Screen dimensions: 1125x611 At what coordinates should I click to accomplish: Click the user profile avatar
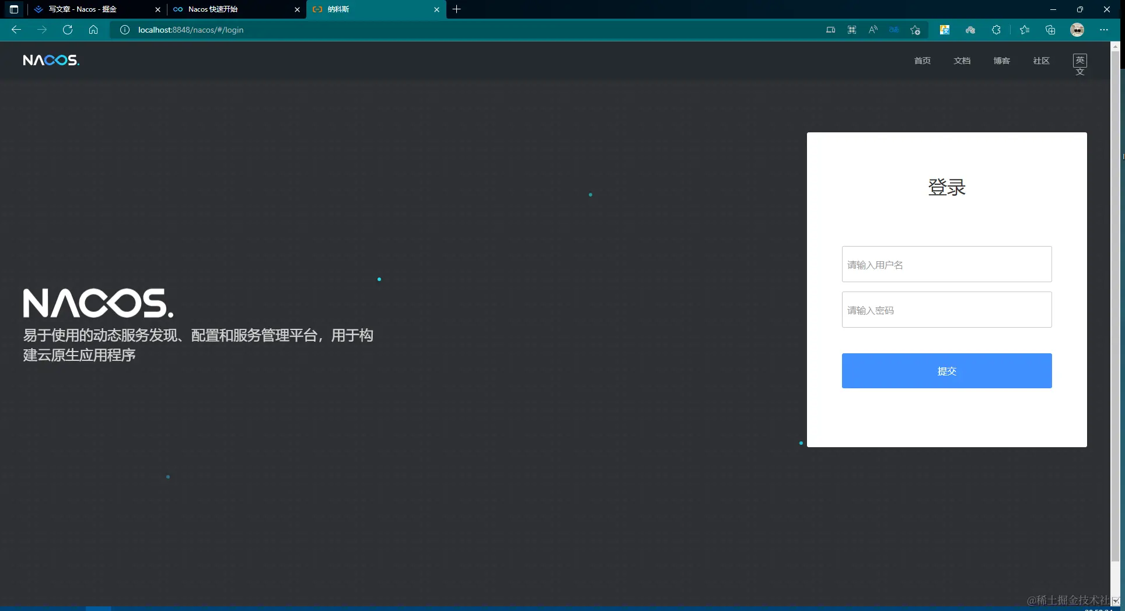click(1077, 30)
